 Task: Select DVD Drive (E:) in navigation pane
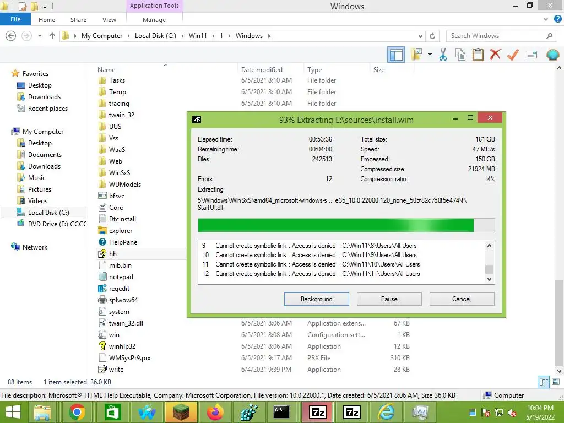[57, 224]
